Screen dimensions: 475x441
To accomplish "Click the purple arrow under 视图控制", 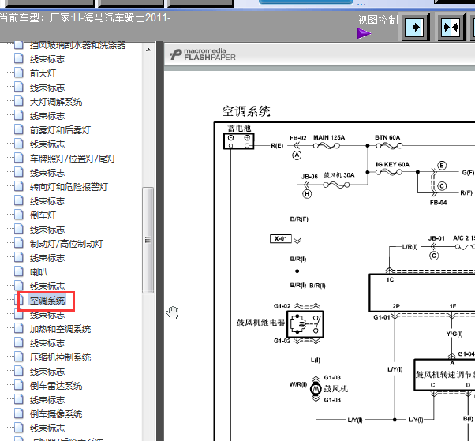I will click(x=365, y=33).
